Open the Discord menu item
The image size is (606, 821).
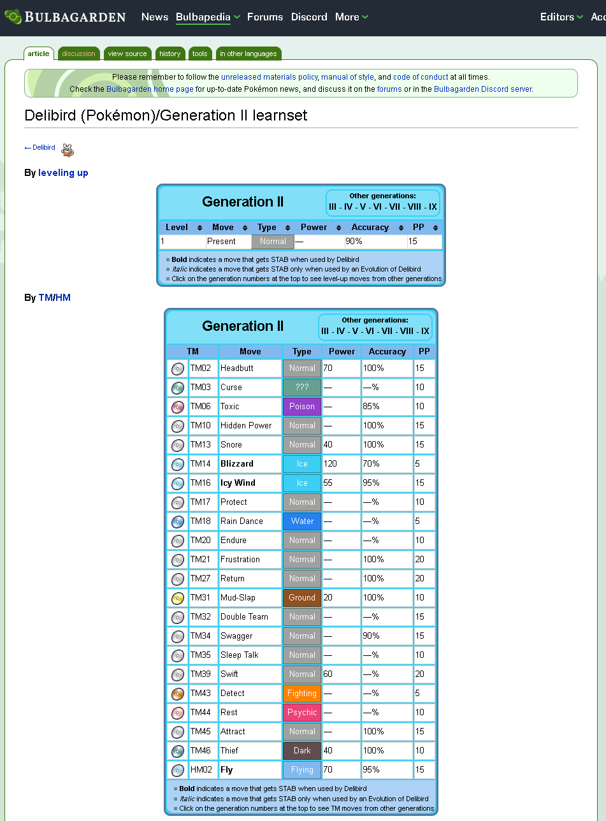[309, 17]
